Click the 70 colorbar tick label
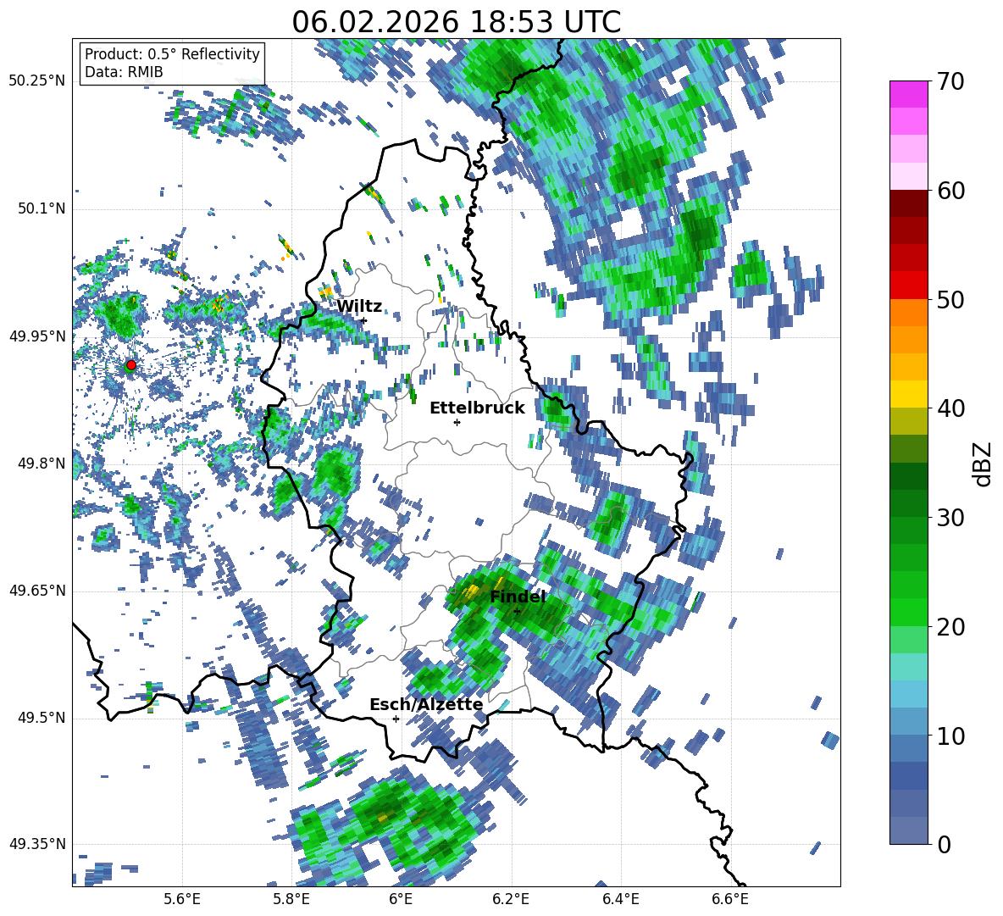This screenshot has height=916, width=1003. (950, 81)
